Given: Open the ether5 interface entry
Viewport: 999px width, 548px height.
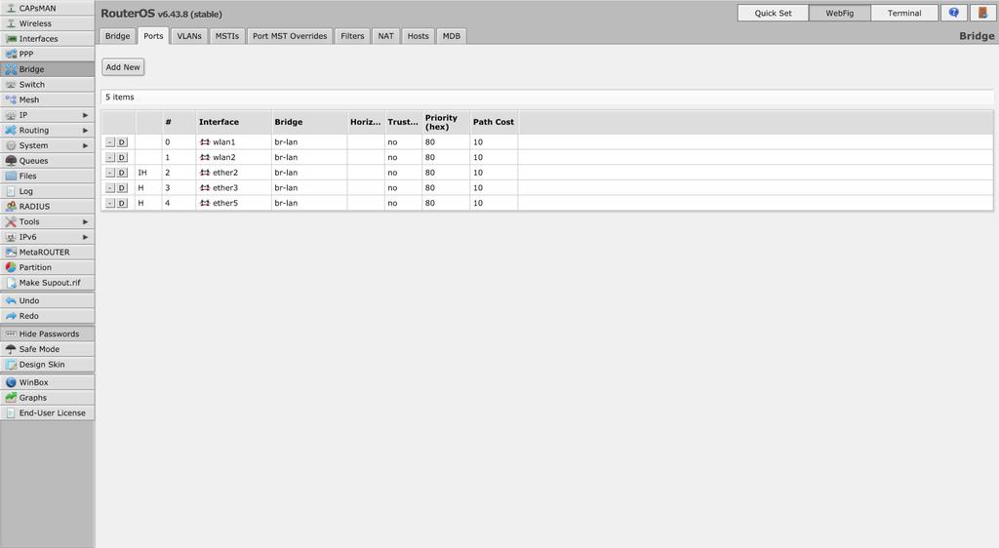Looking at the screenshot, I should [225, 204].
